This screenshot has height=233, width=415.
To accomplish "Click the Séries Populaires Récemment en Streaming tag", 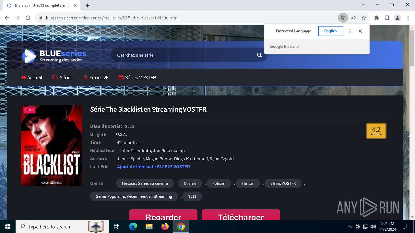I will point(134,196).
